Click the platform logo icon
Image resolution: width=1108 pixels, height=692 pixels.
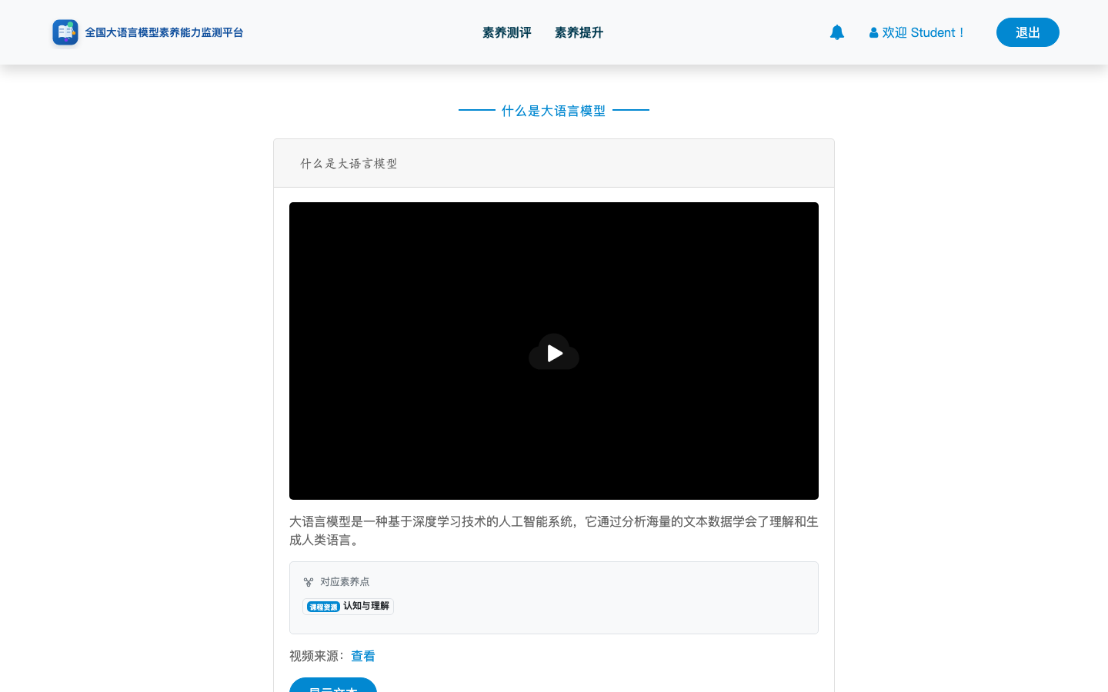click(x=65, y=32)
